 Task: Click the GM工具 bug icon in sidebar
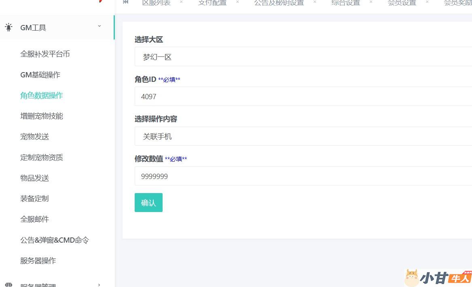(x=8, y=27)
